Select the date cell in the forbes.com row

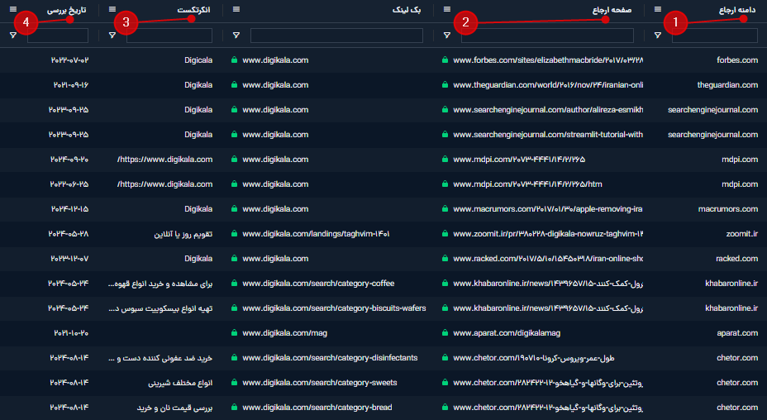[69, 60]
